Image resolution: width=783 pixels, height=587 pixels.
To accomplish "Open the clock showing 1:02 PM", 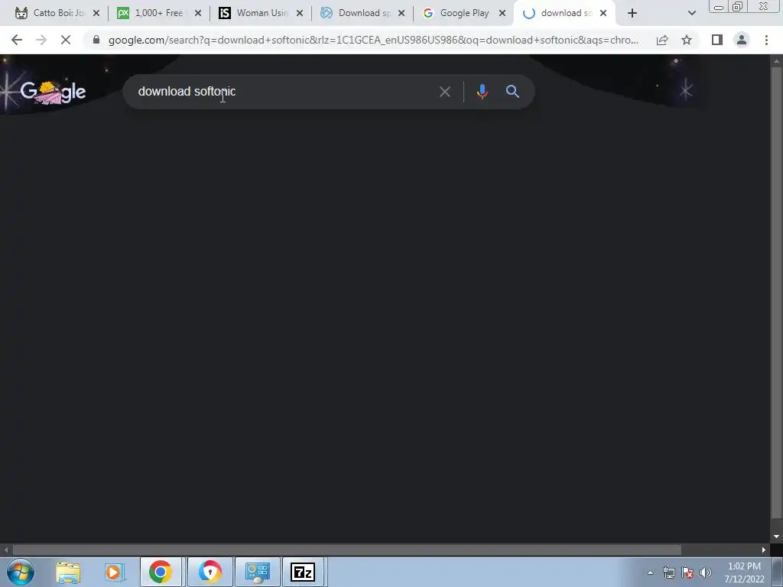I will click(x=744, y=572).
